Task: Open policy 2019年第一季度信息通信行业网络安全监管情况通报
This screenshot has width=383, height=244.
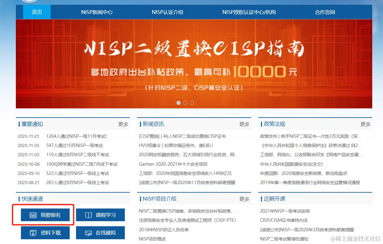Action: [310, 183]
